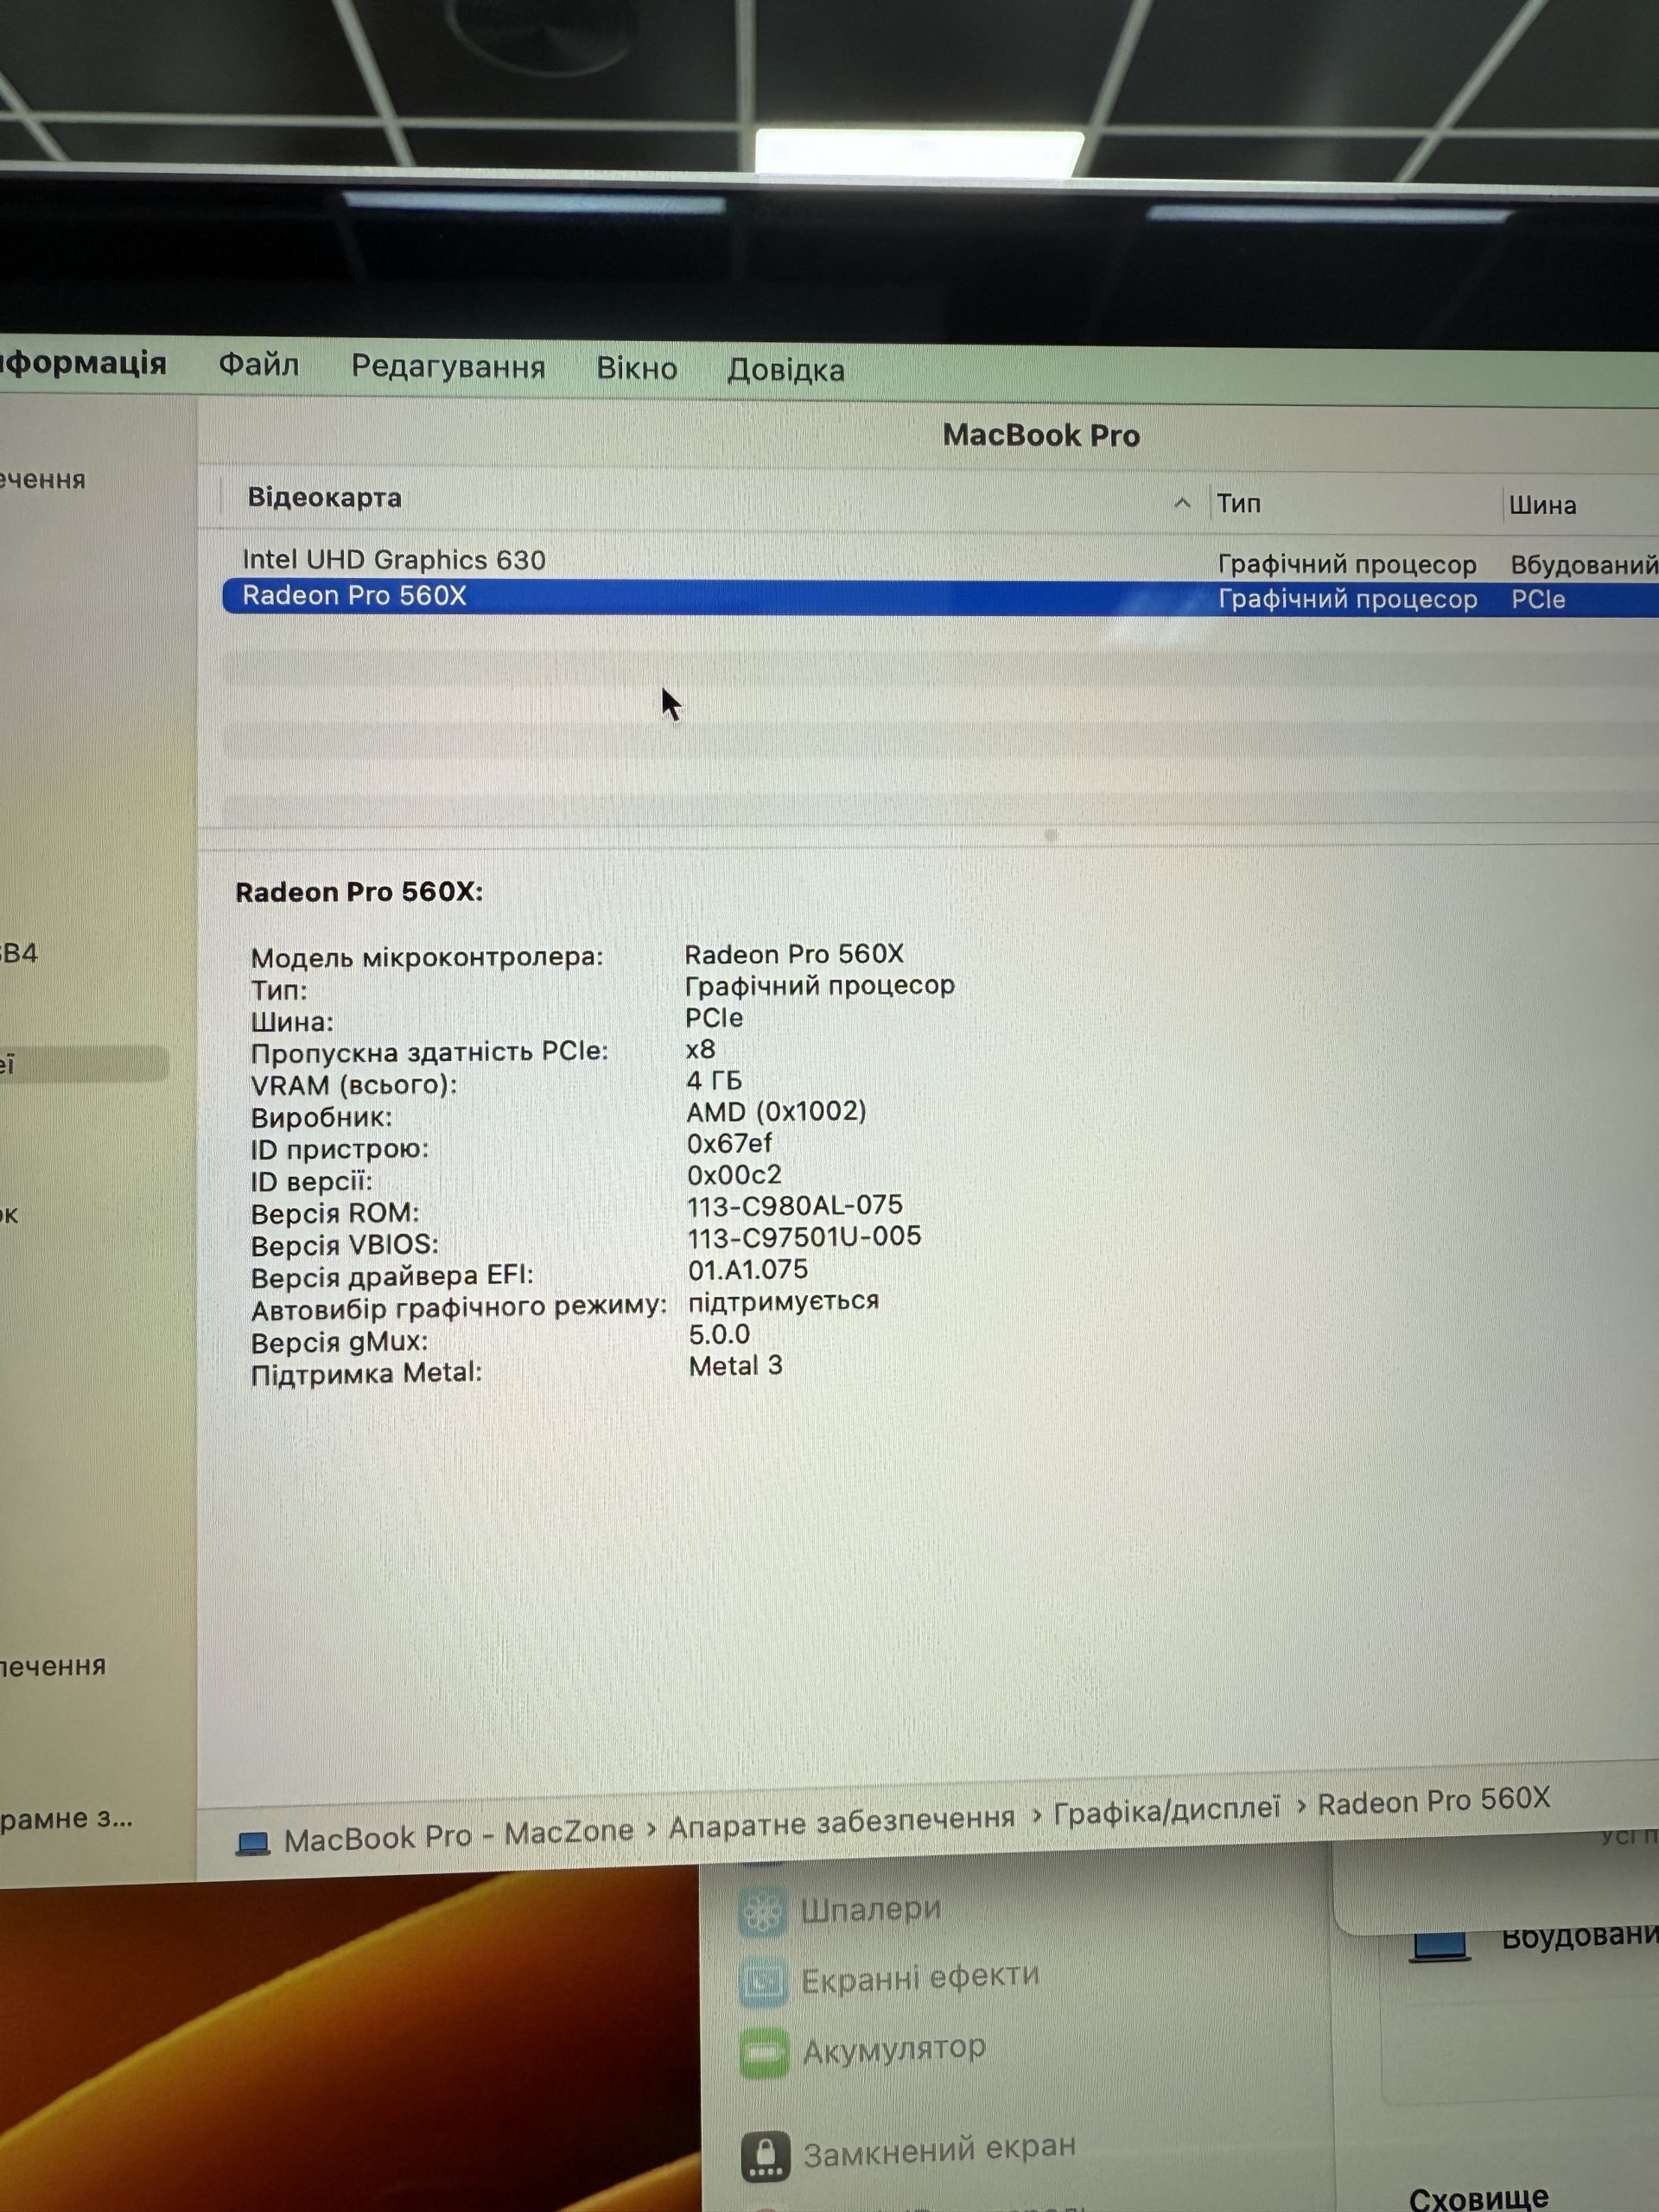Click the AMD (0x1002) vendor value

pyautogui.click(x=776, y=1111)
